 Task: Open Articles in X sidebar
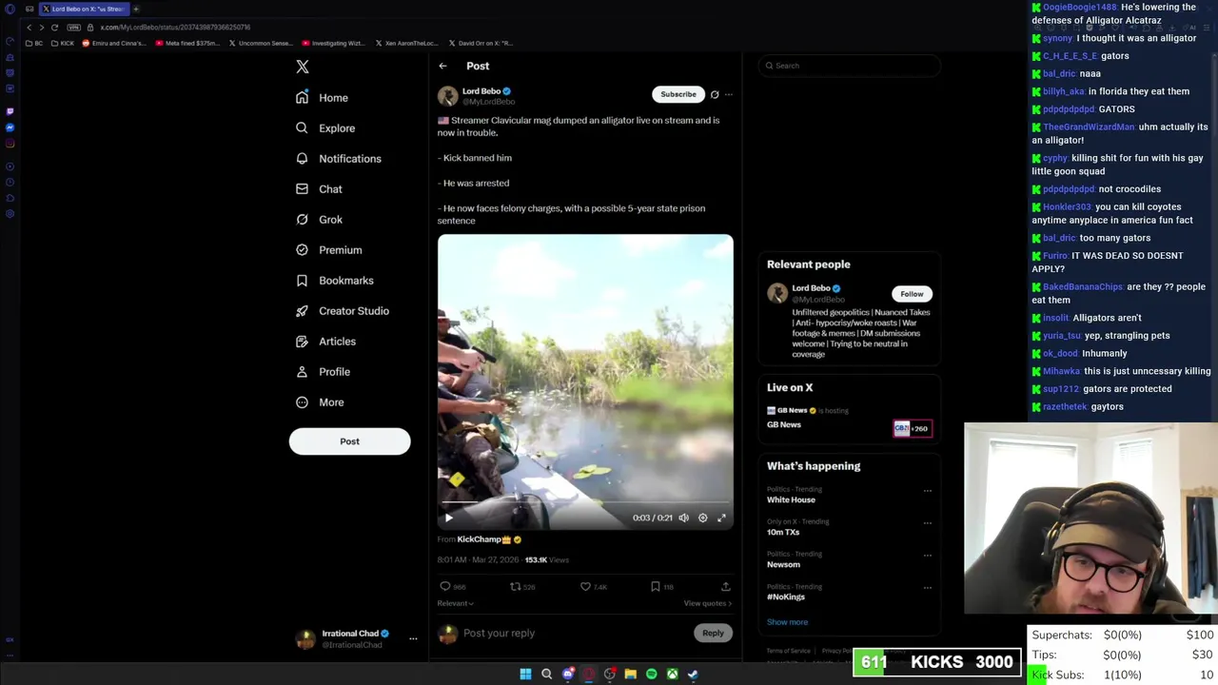point(325,342)
